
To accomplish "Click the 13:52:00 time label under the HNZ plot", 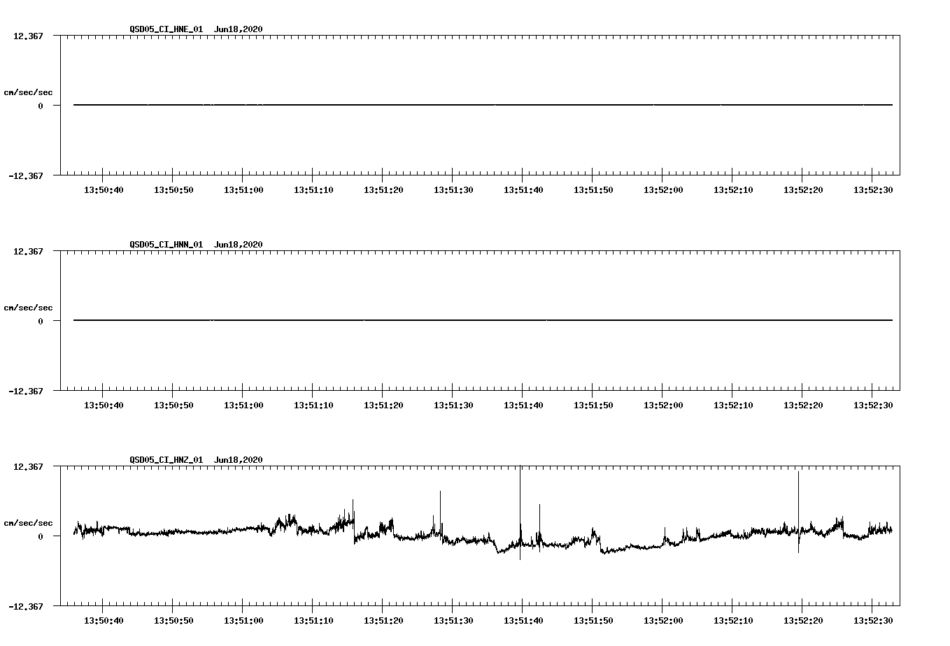I will [663, 621].
